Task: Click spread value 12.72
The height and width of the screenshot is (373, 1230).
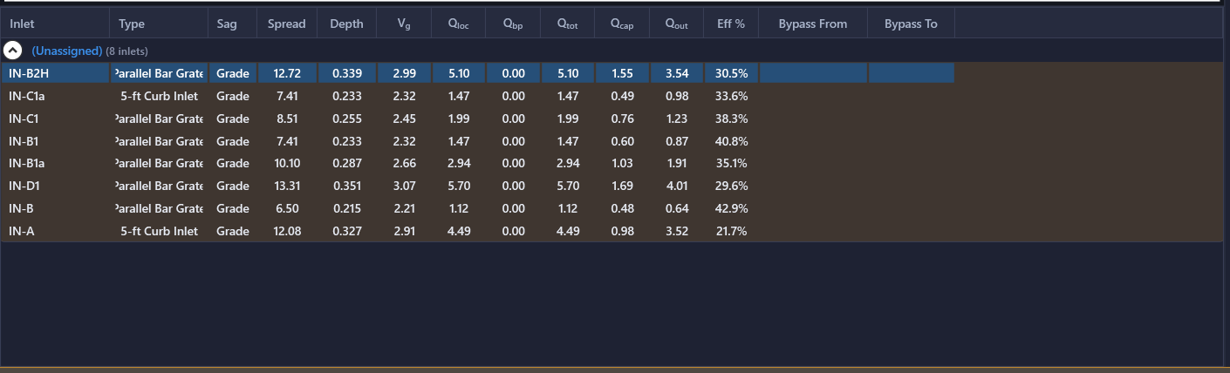Action: [x=287, y=73]
